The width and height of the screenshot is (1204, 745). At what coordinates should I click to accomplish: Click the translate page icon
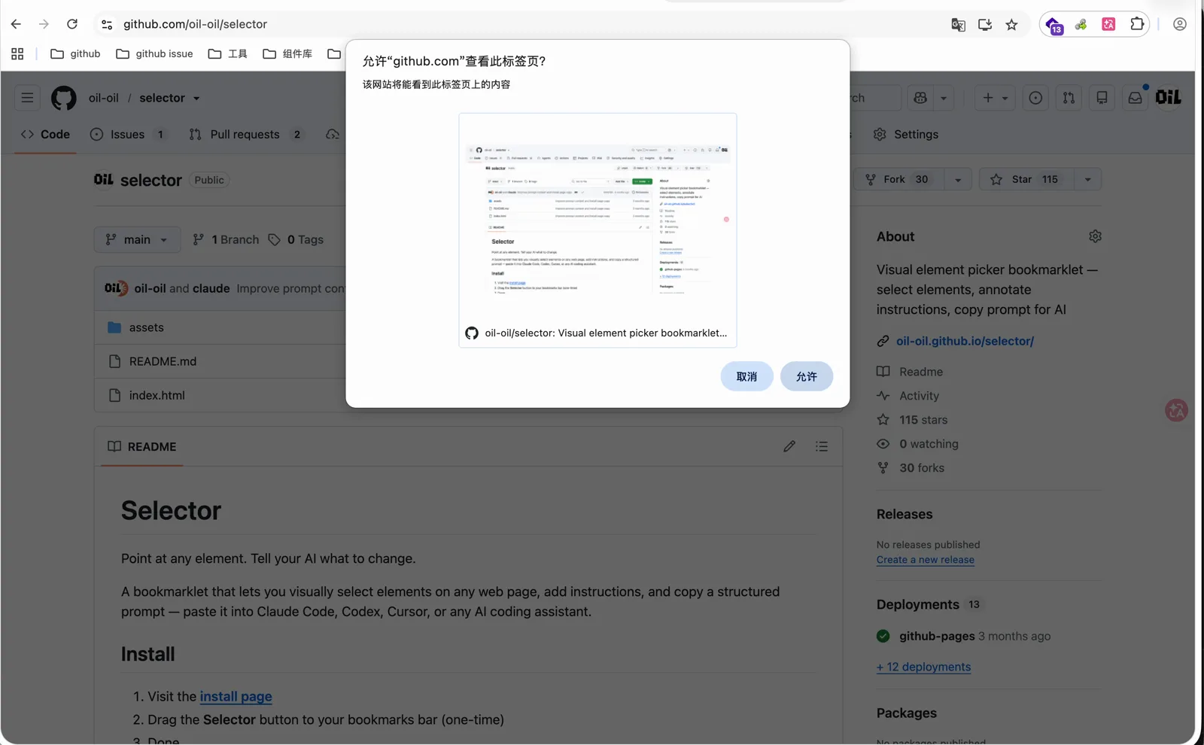958,25
